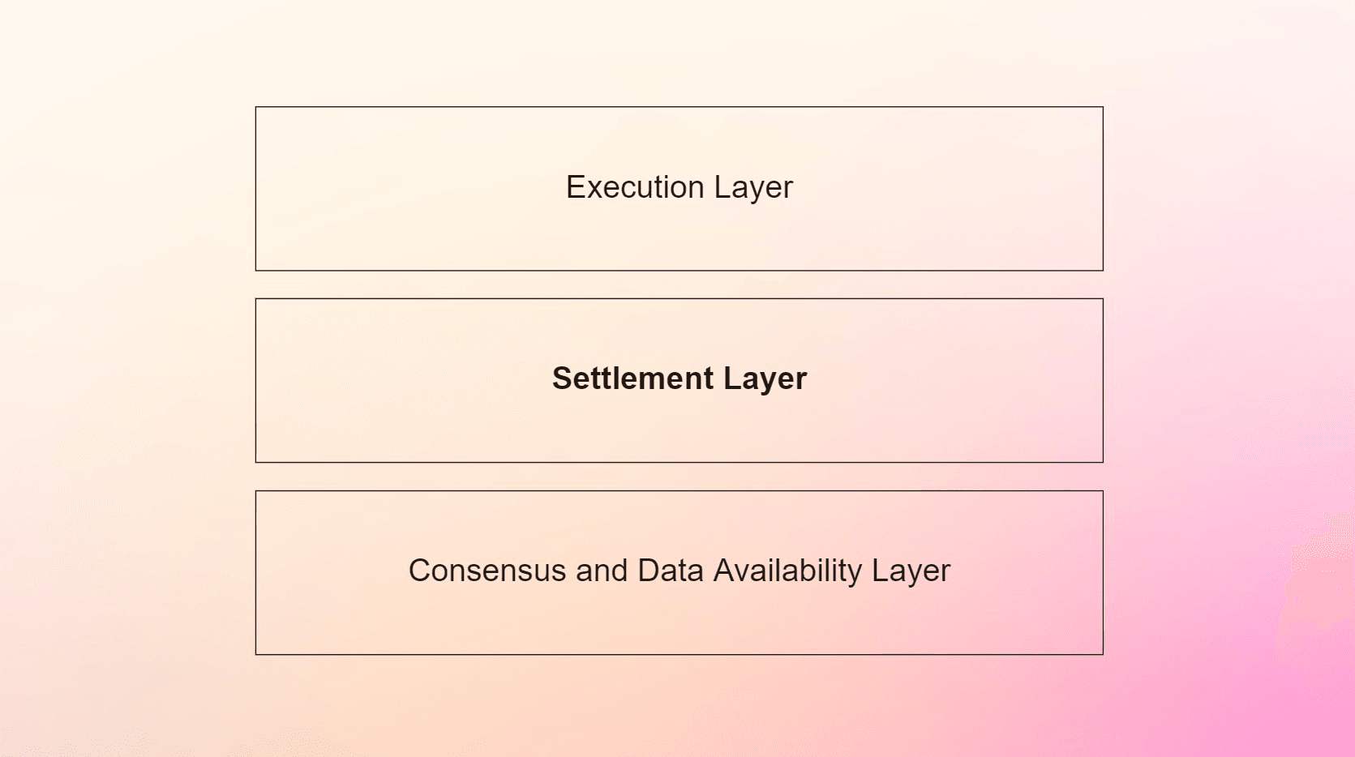Select the Consensus and Data Availability Layer box
Image resolution: width=1355 pixels, height=757 pixels.
(x=679, y=572)
